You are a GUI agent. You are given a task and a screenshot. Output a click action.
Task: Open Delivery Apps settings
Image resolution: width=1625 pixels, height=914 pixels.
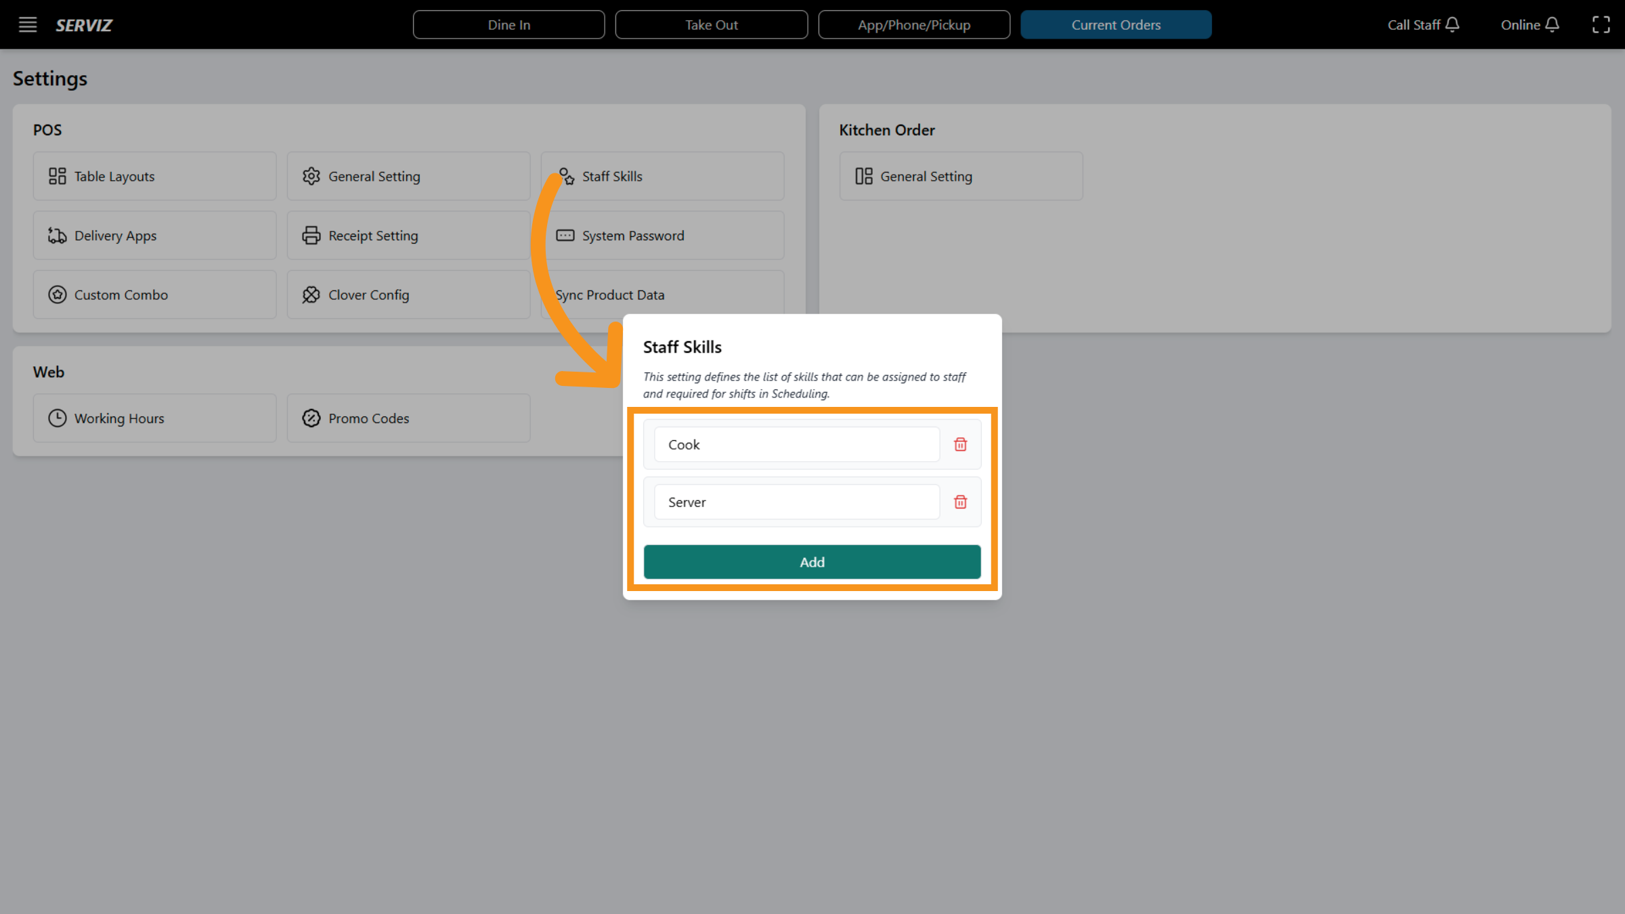(154, 236)
